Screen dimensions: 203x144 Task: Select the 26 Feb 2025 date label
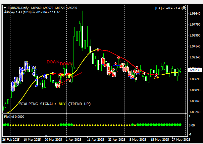click(x=11, y=140)
